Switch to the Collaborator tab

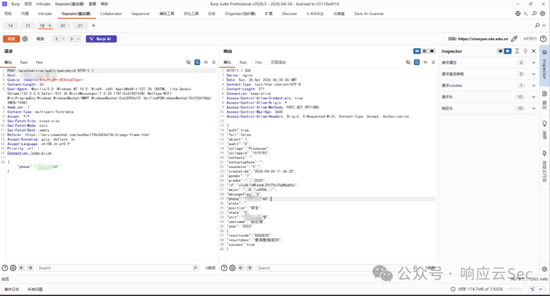pyautogui.click(x=111, y=14)
